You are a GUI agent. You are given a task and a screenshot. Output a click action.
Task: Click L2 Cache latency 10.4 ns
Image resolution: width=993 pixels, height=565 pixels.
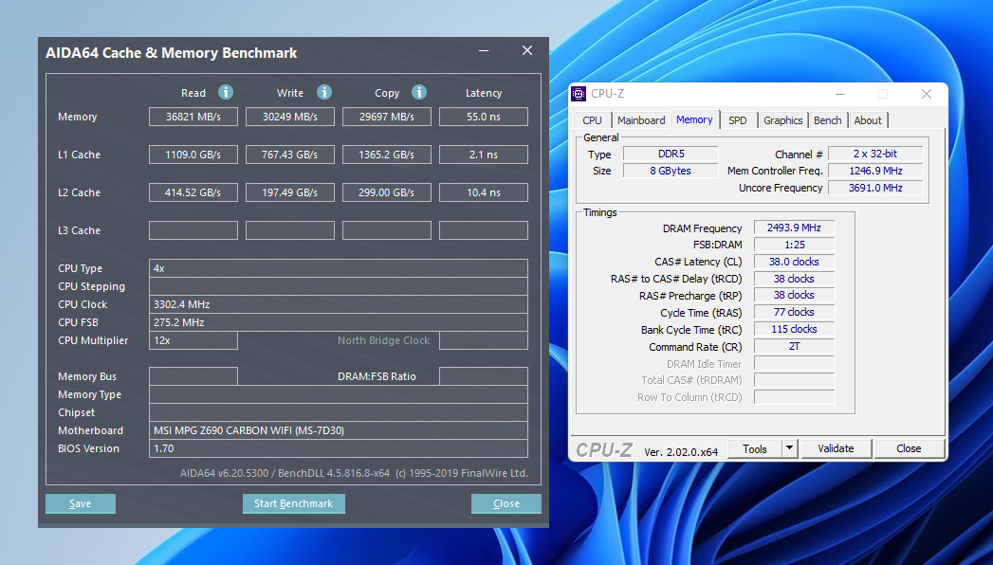(x=483, y=192)
